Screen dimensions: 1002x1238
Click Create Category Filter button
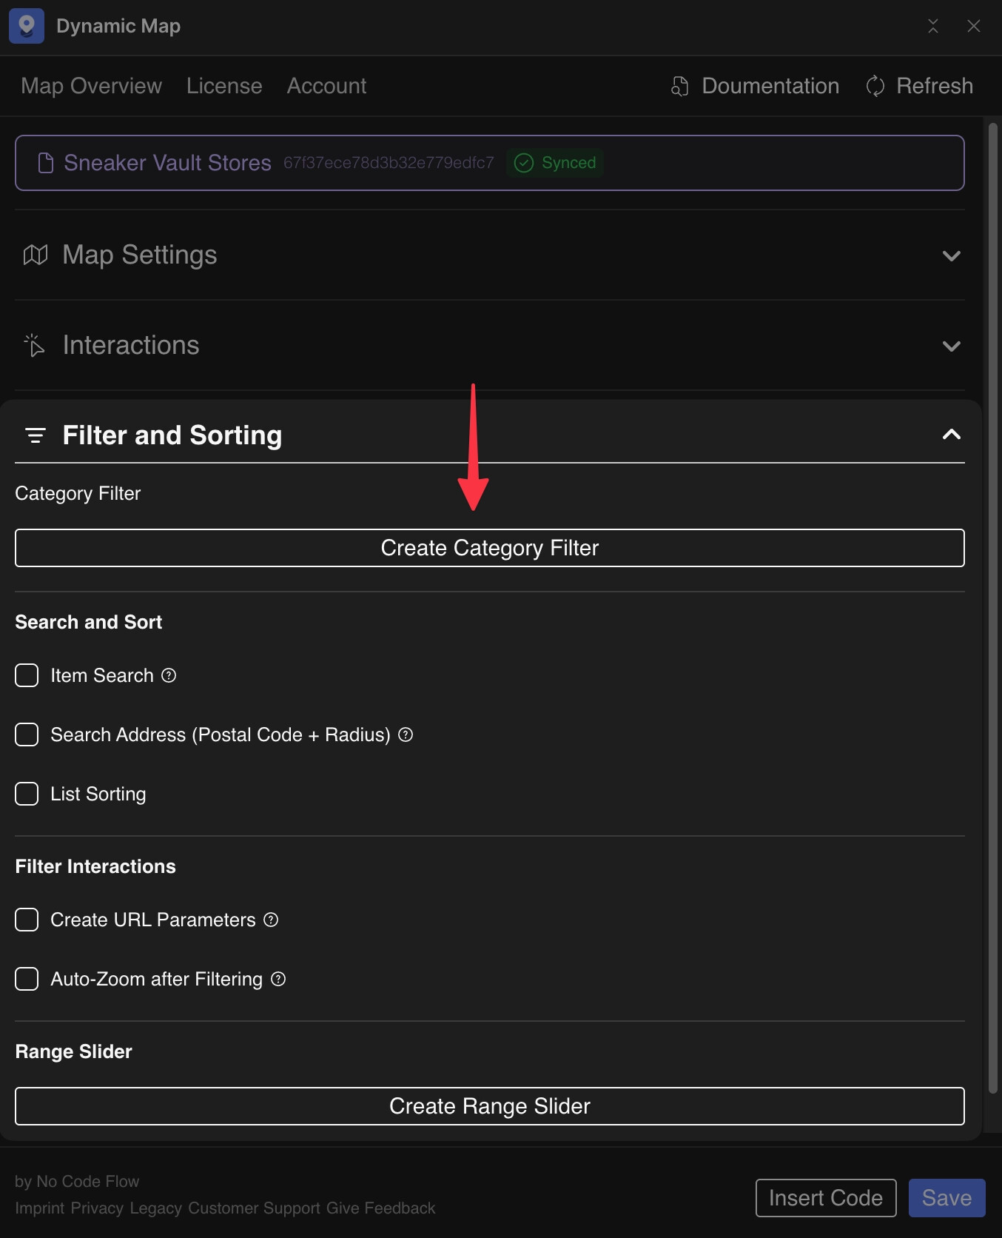click(x=490, y=548)
